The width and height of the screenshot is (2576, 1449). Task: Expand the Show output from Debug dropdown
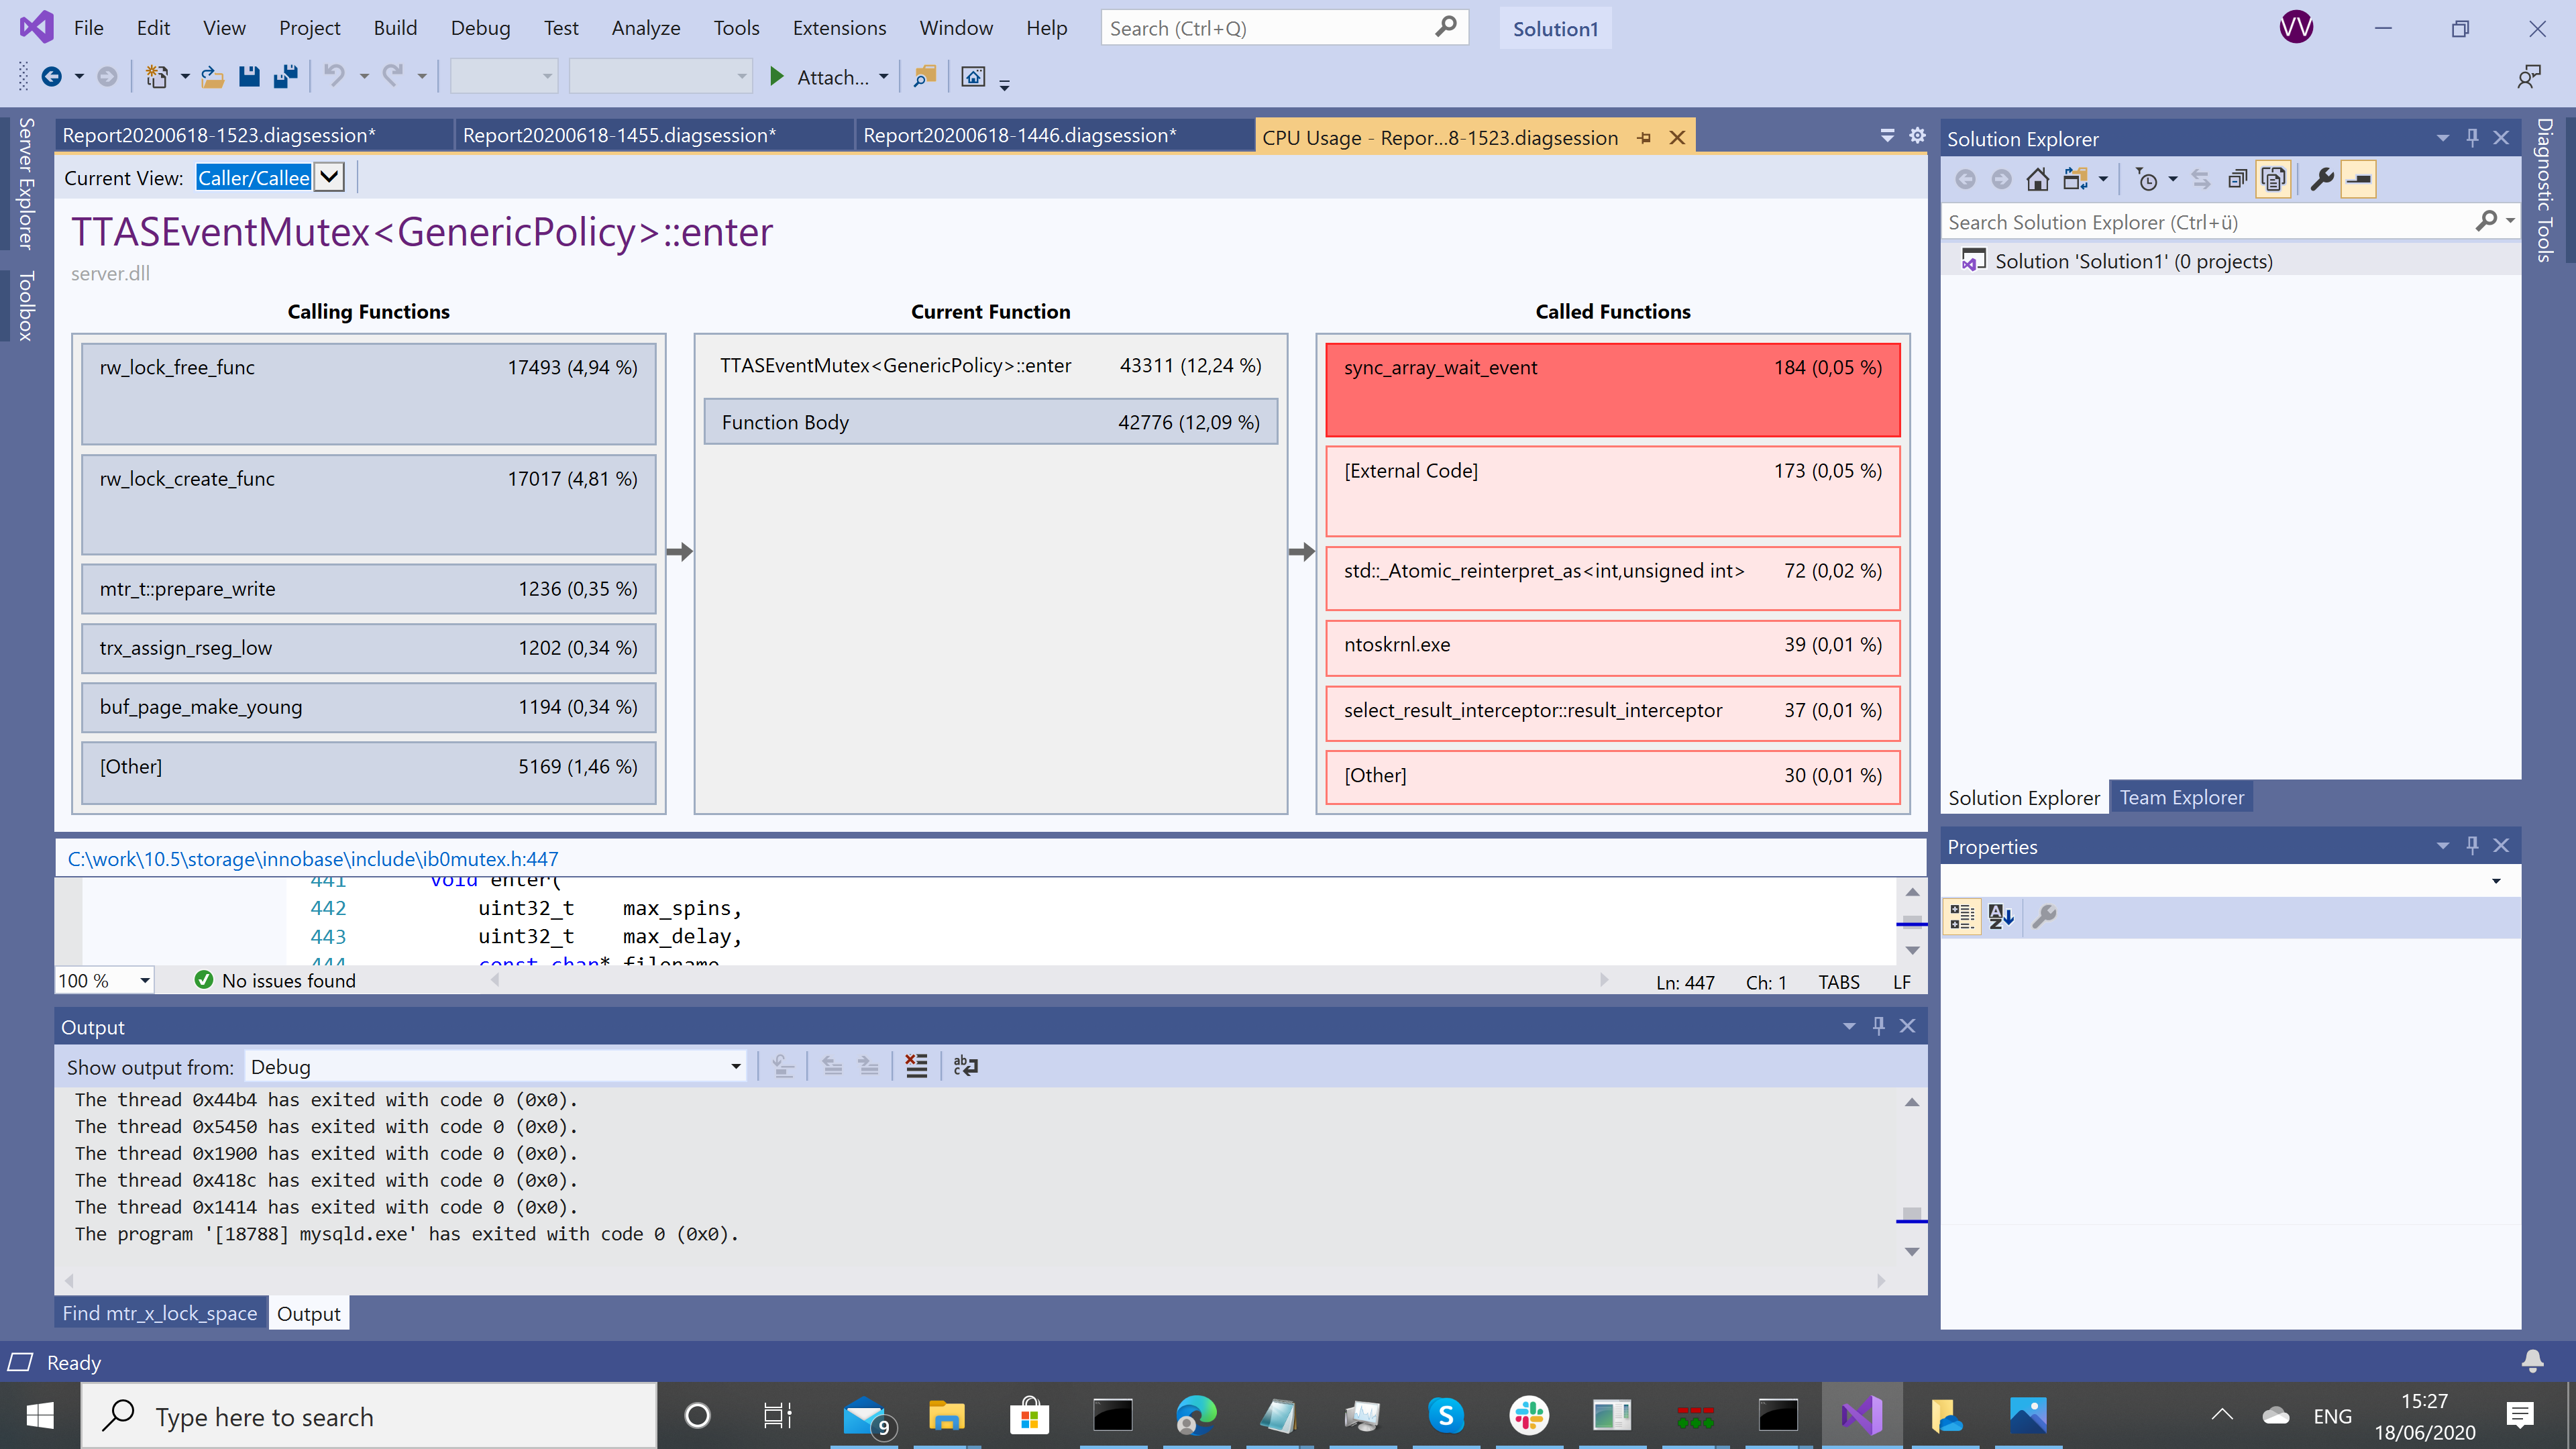point(736,1067)
